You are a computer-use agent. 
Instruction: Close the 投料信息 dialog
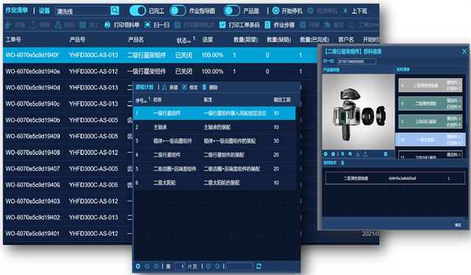[x=464, y=51]
